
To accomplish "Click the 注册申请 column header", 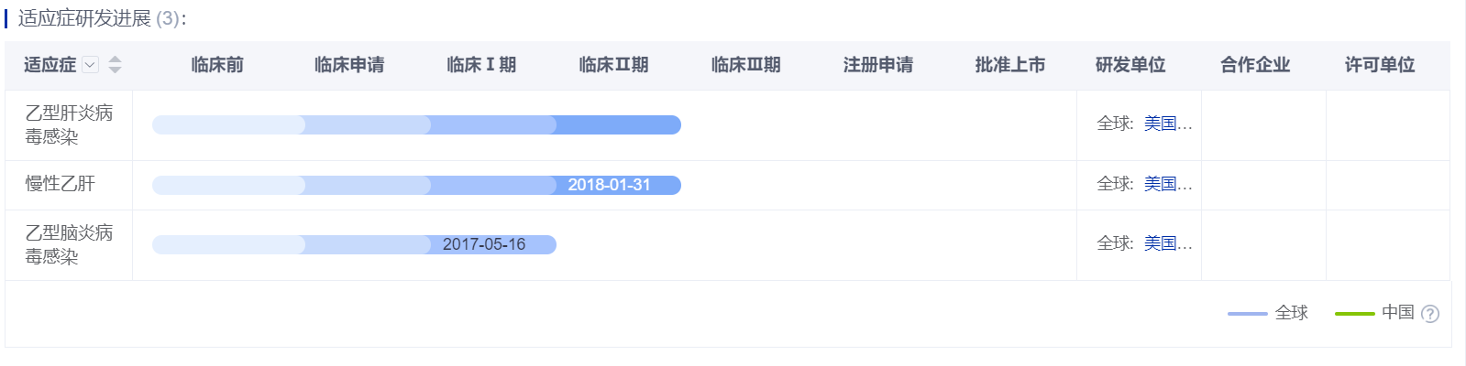I will 878,65.
